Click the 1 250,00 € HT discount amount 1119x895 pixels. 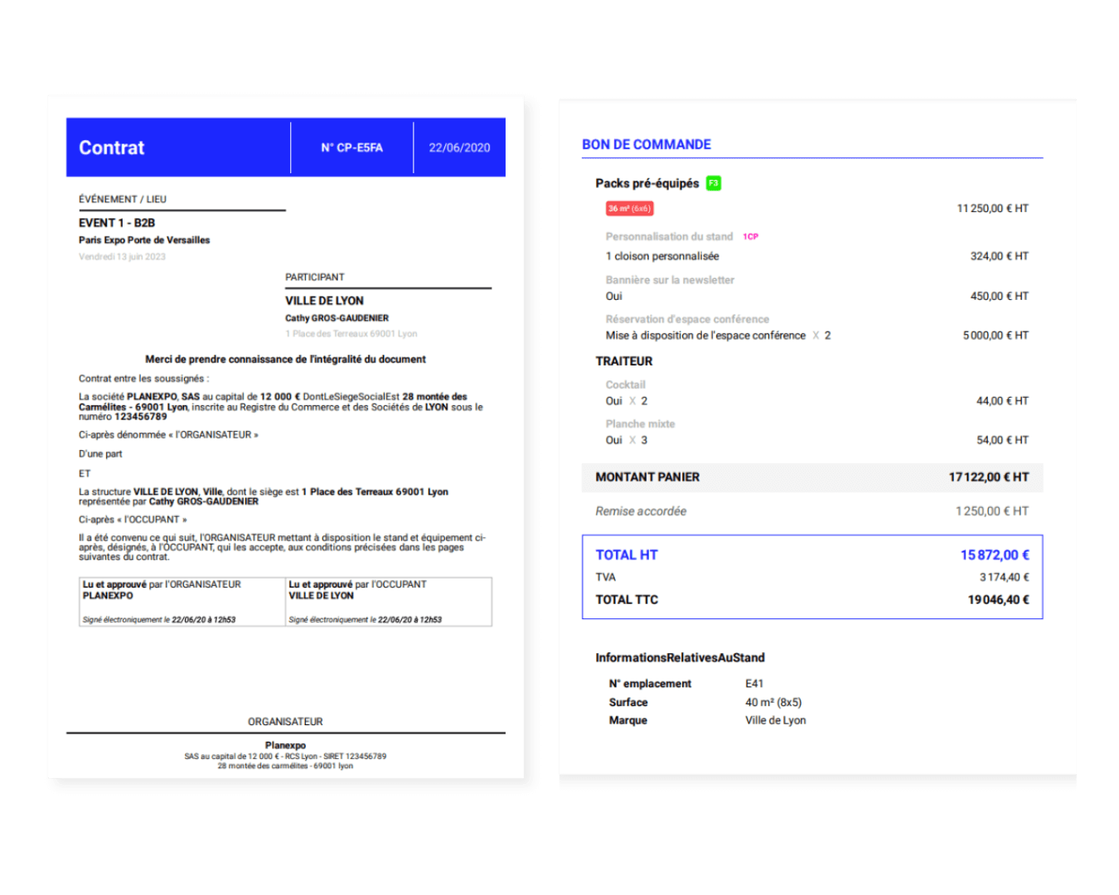(x=991, y=511)
